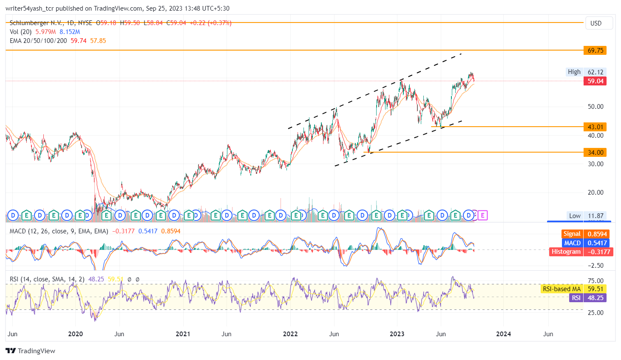Select the orange horizontal line at 43.01
This screenshot has width=621, height=360.
coord(507,127)
